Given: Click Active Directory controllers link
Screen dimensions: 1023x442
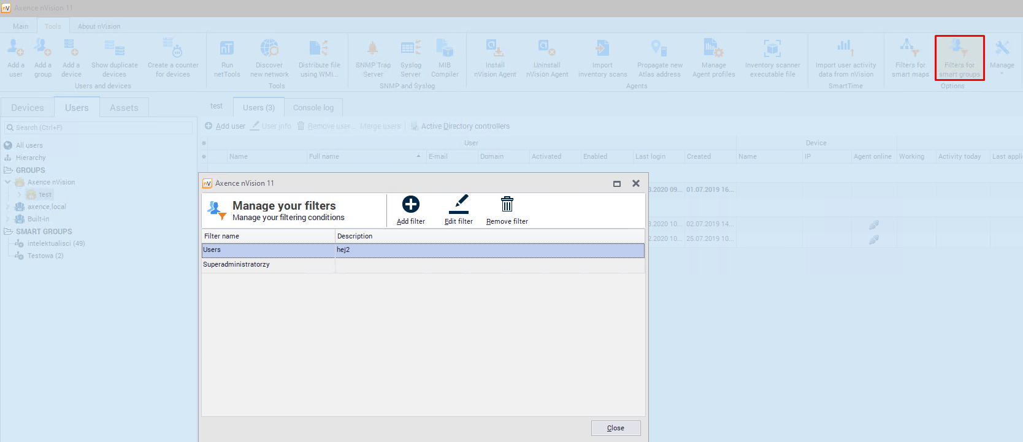Looking at the screenshot, I should point(465,126).
